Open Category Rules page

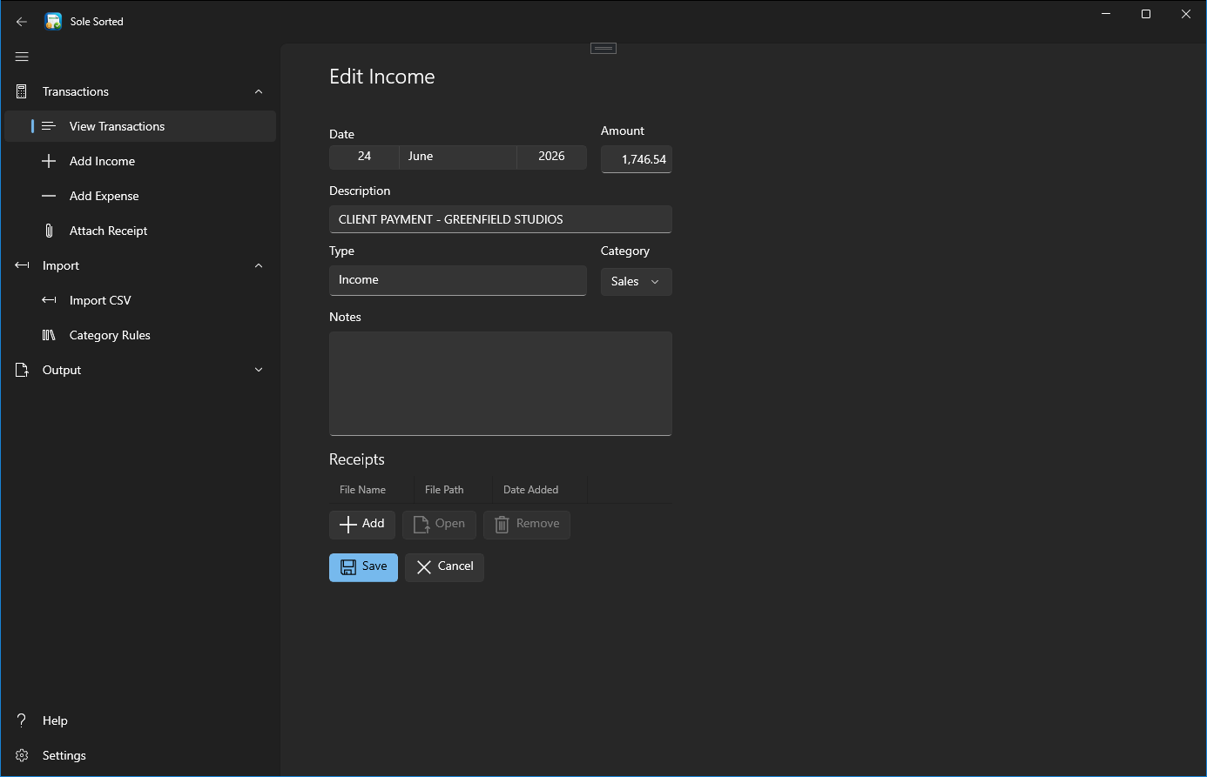(140, 335)
